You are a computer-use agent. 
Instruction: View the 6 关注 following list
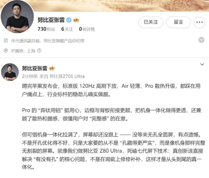click(x=67, y=29)
